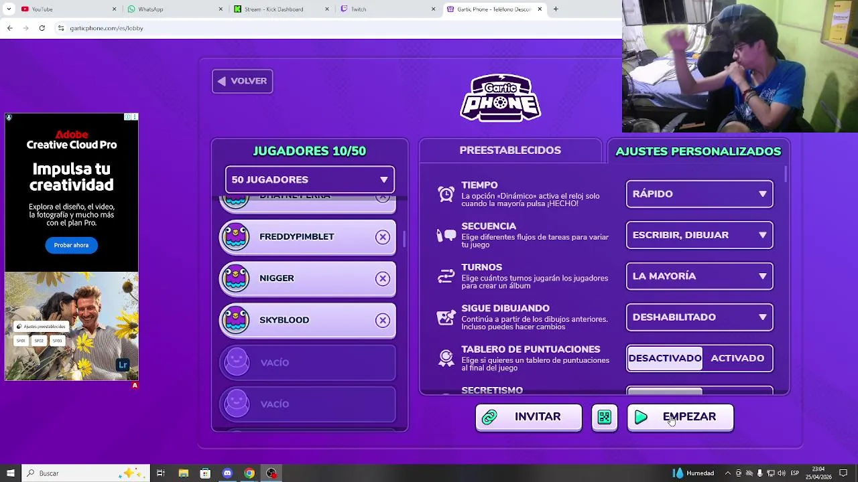858x482 pixels.
Task: Click the Buscar taskbar search box
Action: 84,473
